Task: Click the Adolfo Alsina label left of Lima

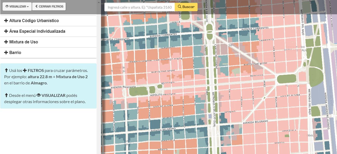Action: coord(163,106)
